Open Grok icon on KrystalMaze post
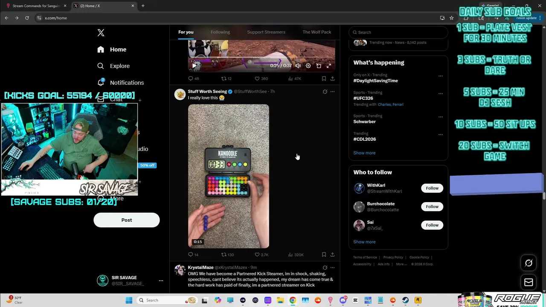 pyautogui.click(x=325, y=268)
